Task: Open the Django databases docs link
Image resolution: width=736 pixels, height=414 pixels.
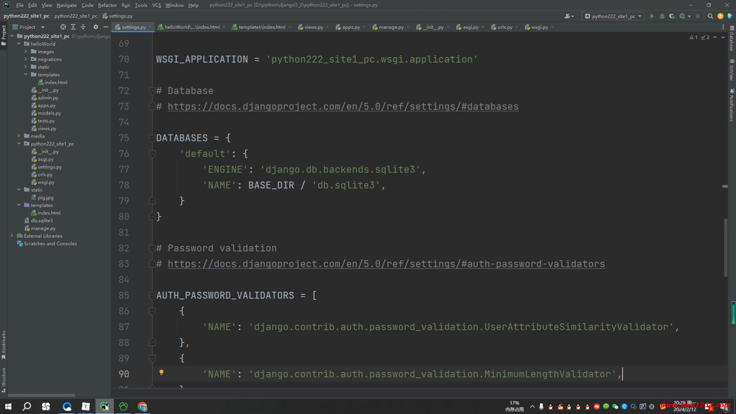Action: [x=343, y=107]
